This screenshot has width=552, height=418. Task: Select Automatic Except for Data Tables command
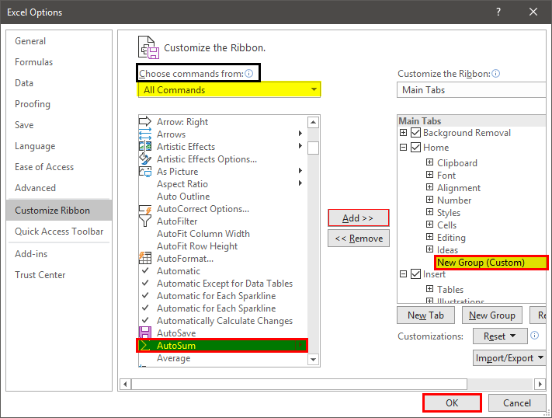click(223, 284)
